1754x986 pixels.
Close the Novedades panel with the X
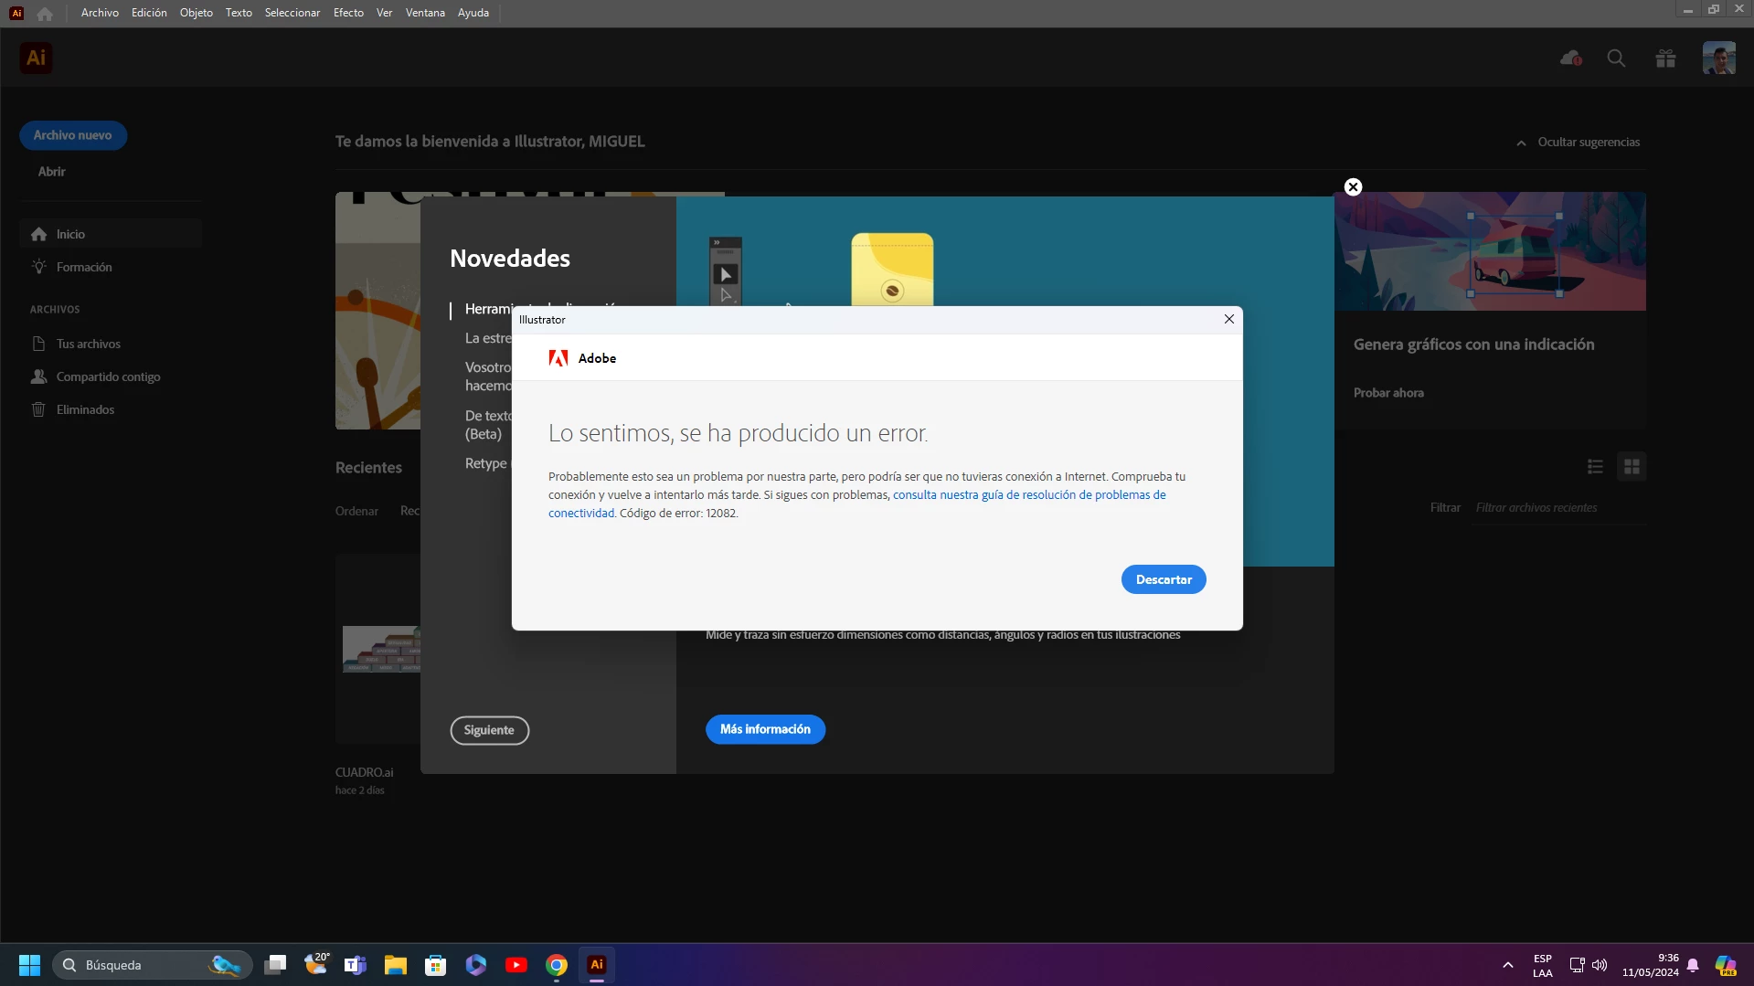click(1354, 186)
